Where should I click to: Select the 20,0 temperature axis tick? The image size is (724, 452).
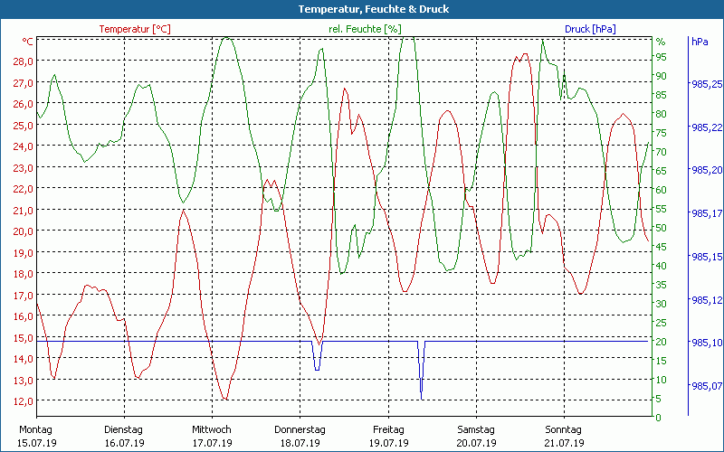tap(24, 231)
